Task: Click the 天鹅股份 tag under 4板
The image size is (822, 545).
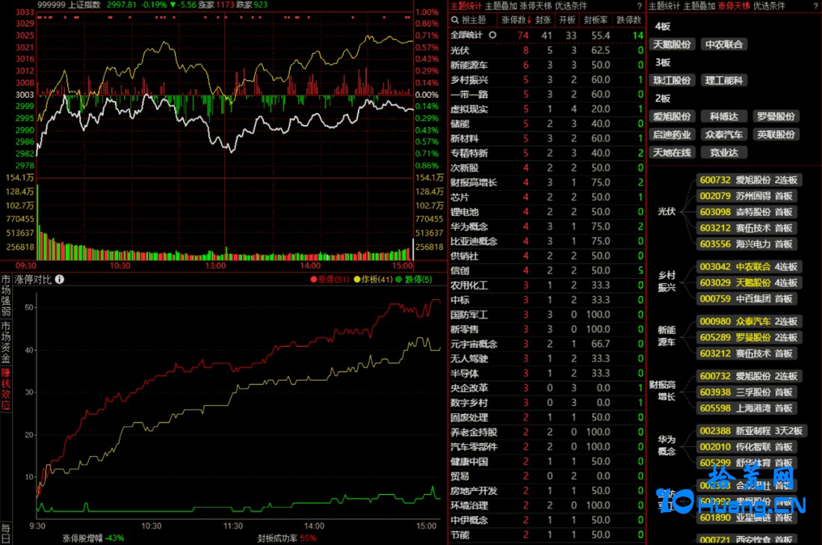Action: [672, 45]
